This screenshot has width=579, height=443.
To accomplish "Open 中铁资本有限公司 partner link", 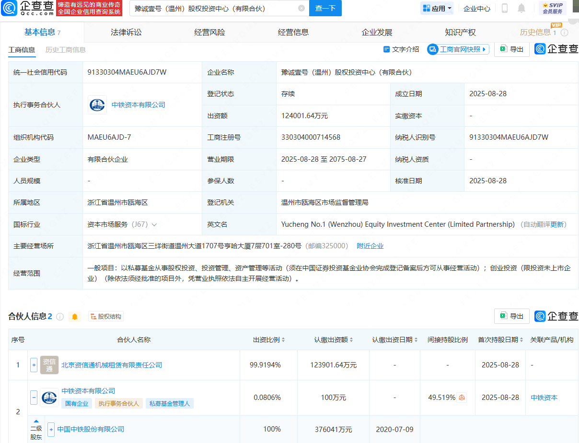I will coord(88,391).
